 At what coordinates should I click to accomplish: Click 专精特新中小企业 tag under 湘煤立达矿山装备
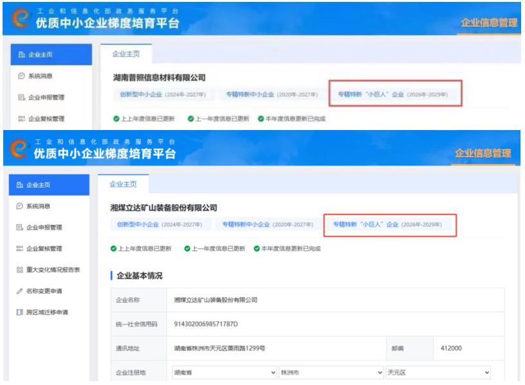point(268,225)
